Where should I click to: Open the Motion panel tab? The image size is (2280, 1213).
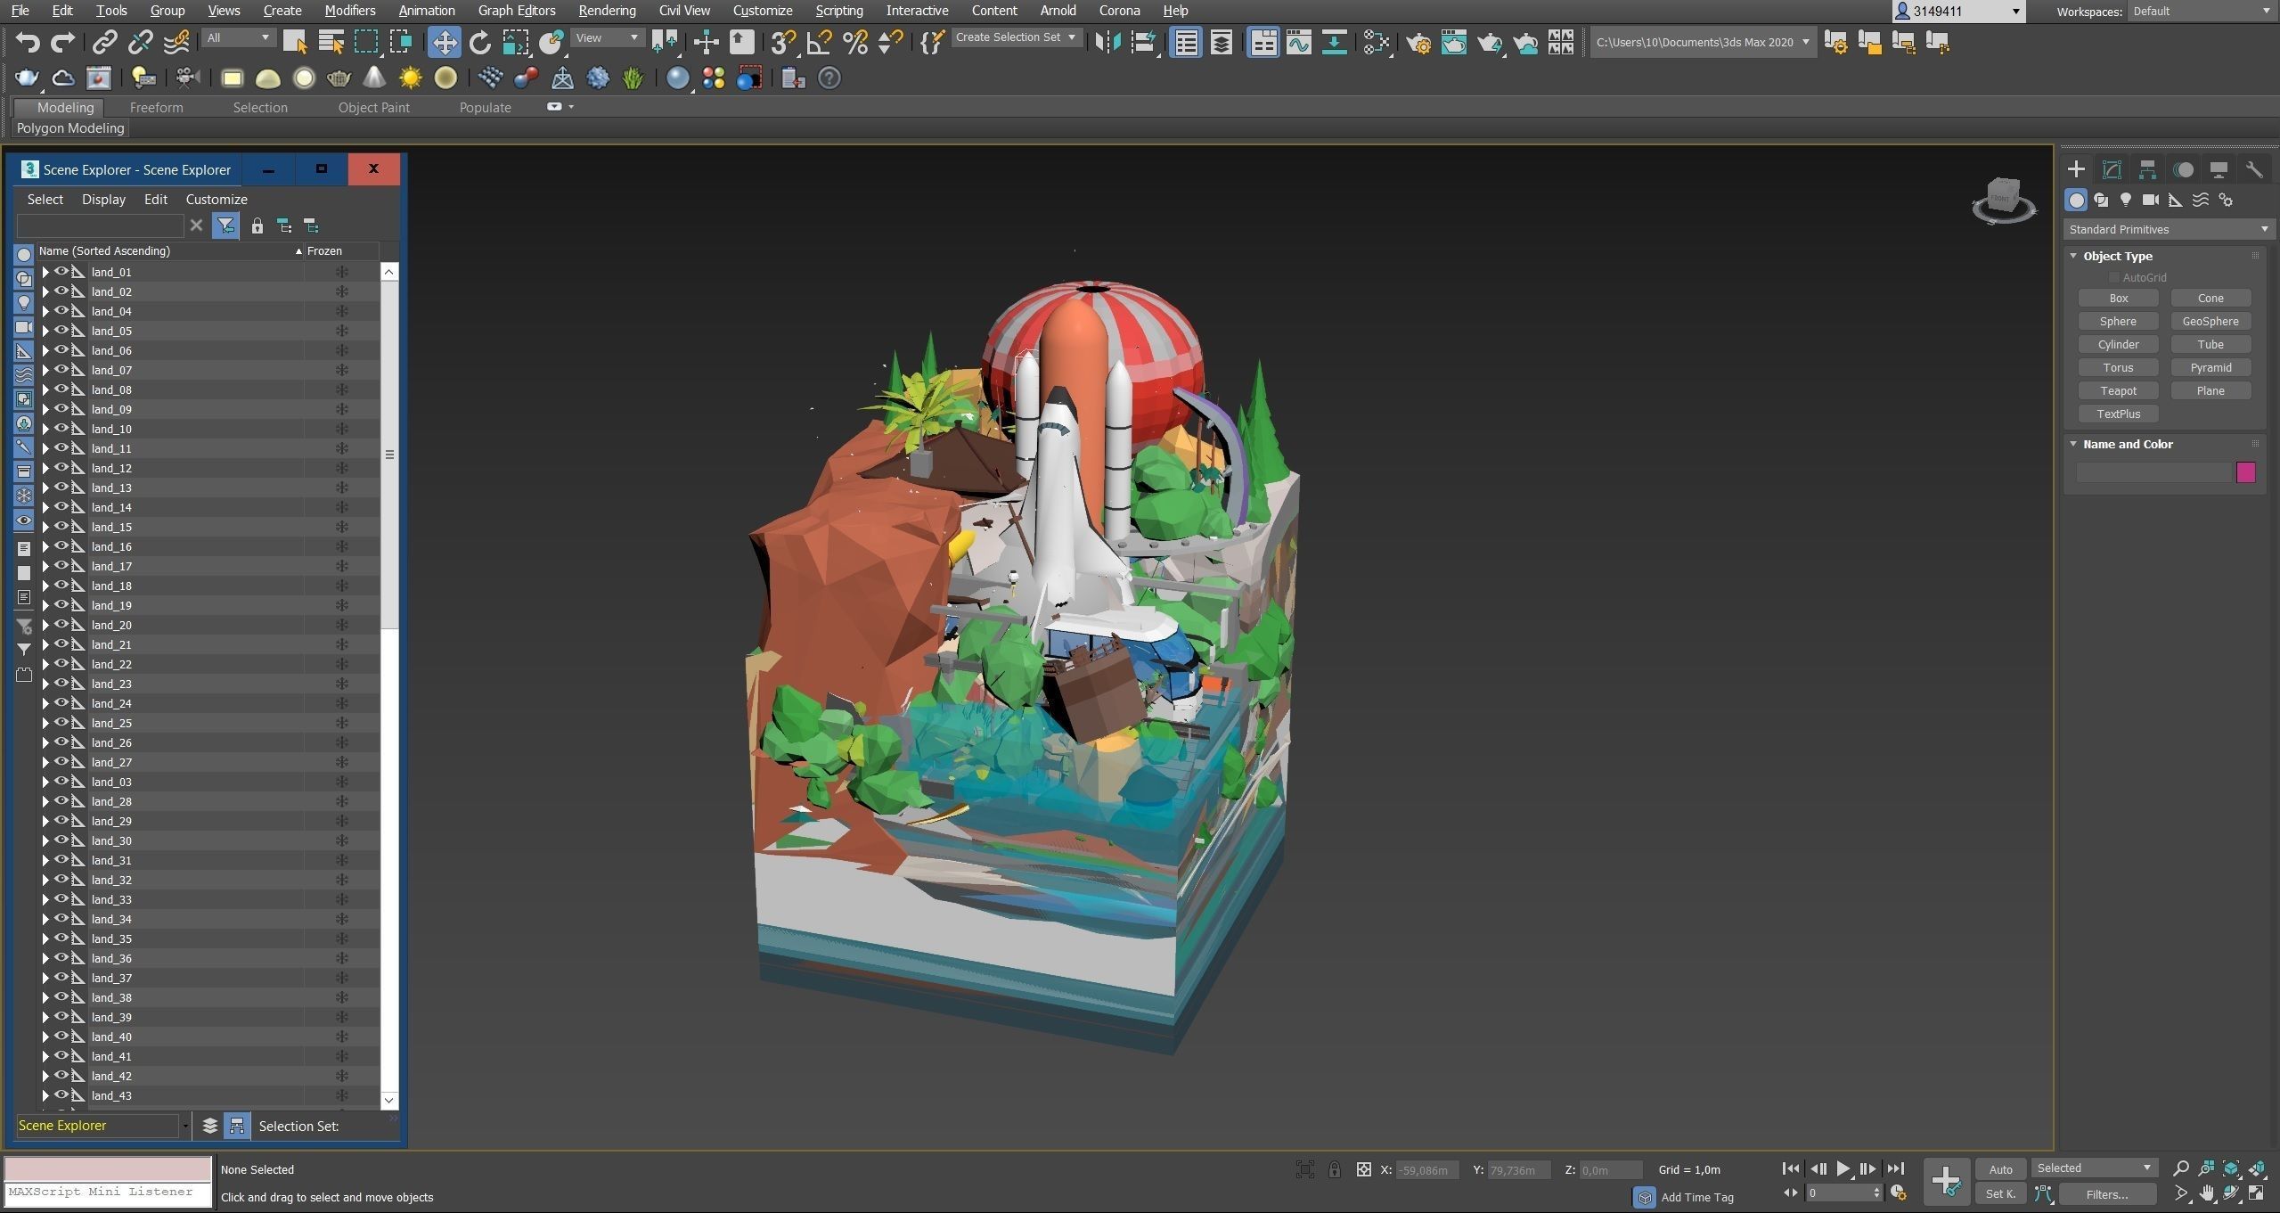[2183, 169]
